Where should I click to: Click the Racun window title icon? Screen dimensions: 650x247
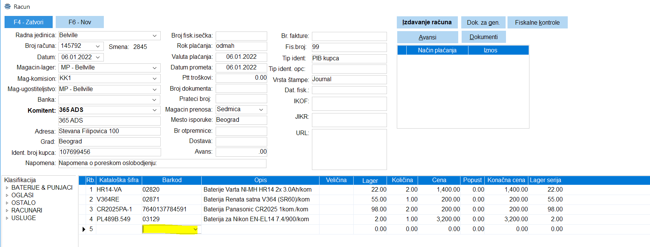click(x=7, y=6)
